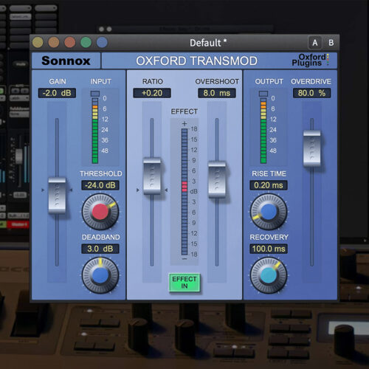
Task: Click the Sonnox logo
Action: click(66, 61)
